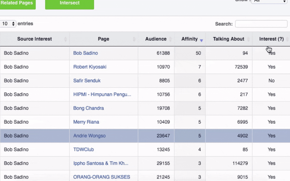The height and width of the screenshot is (181, 290).
Task: Open the TDWClub page link
Action: [x=83, y=150]
